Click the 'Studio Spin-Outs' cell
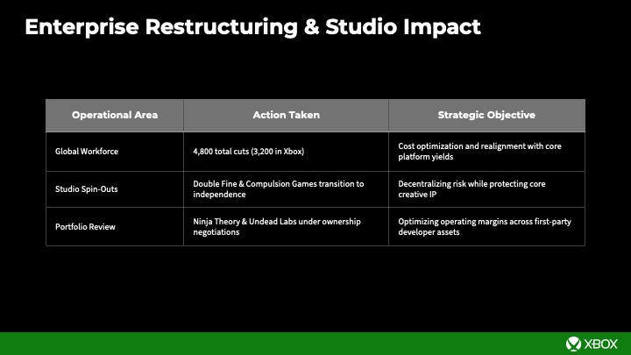 pyautogui.click(x=115, y=189)
